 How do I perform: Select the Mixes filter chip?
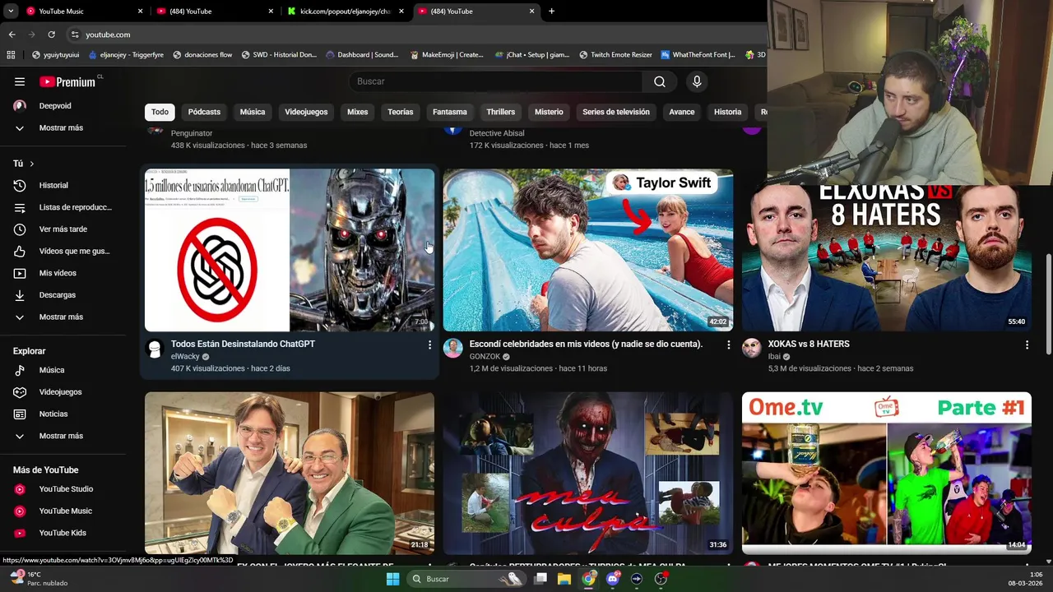click(x=357, y=112)
